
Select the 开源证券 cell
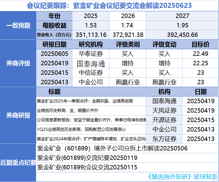[x=164, y=120]
